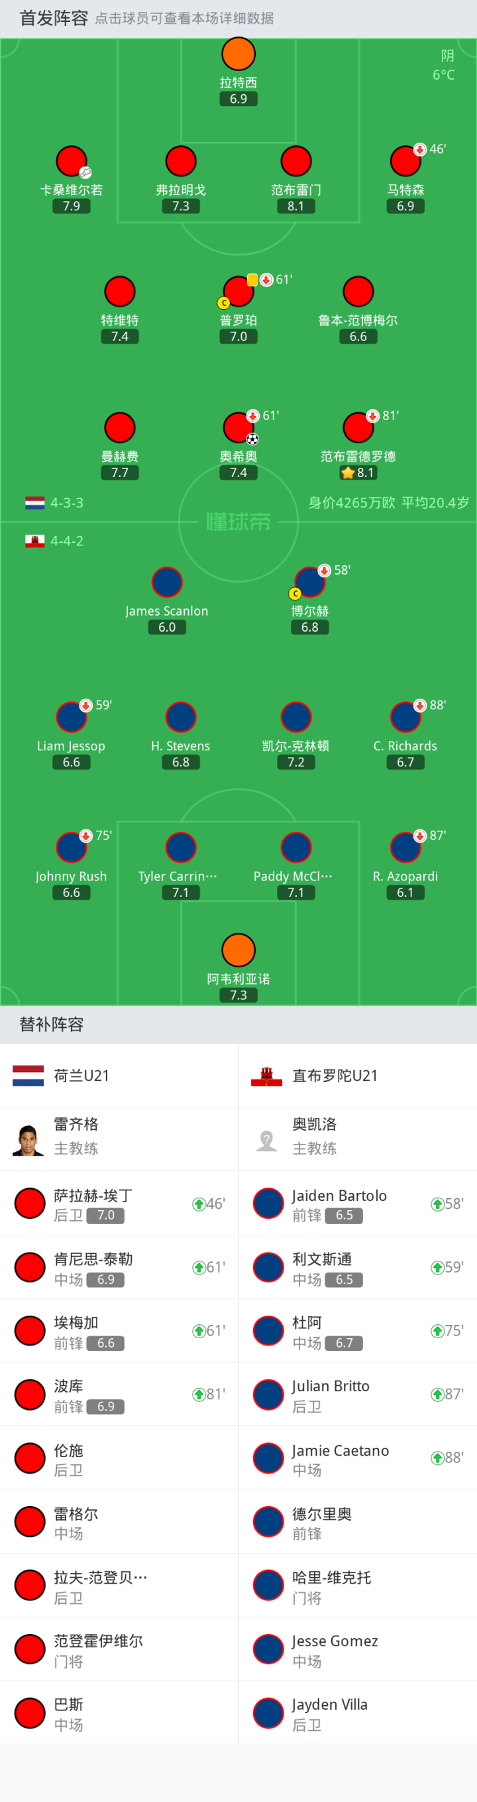477x1802 pixels.
Task: Open 范布雷门 player icon rated 8.1
Action: click(295, 161)
